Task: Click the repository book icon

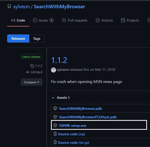Action: pos(9,6)
